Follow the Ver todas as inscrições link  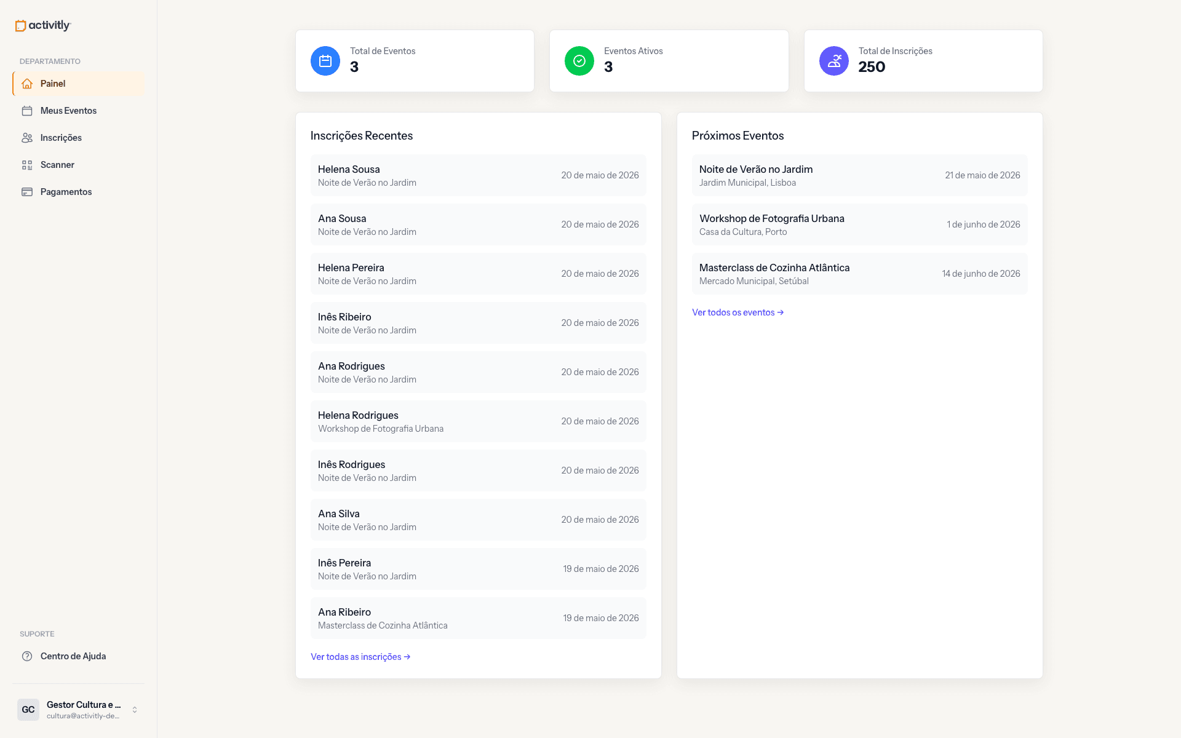pos(360,657)
